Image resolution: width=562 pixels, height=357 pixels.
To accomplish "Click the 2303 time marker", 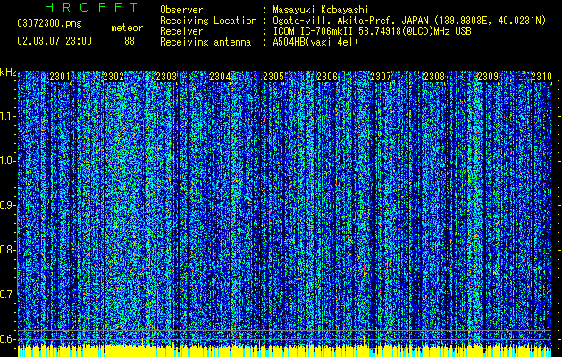I will (x=167, y=77).
